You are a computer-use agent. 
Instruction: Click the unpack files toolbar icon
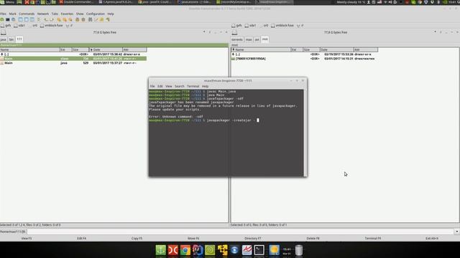83,19
